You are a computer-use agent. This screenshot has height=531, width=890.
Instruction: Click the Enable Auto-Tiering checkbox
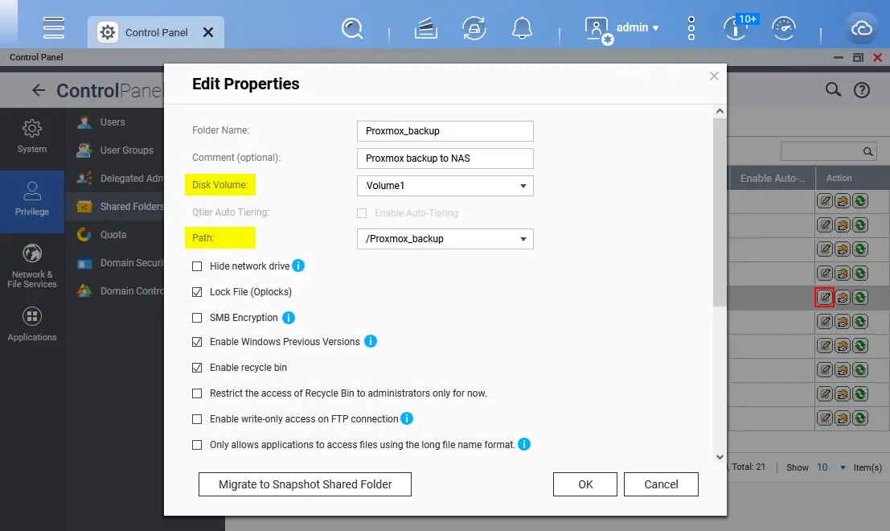362,213
